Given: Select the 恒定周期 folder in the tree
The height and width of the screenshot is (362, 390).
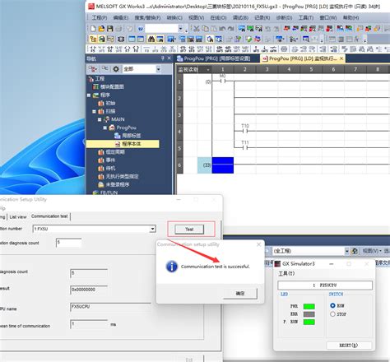Looking at the screenshot, I should pyautogui.click(x=112, y=152).
